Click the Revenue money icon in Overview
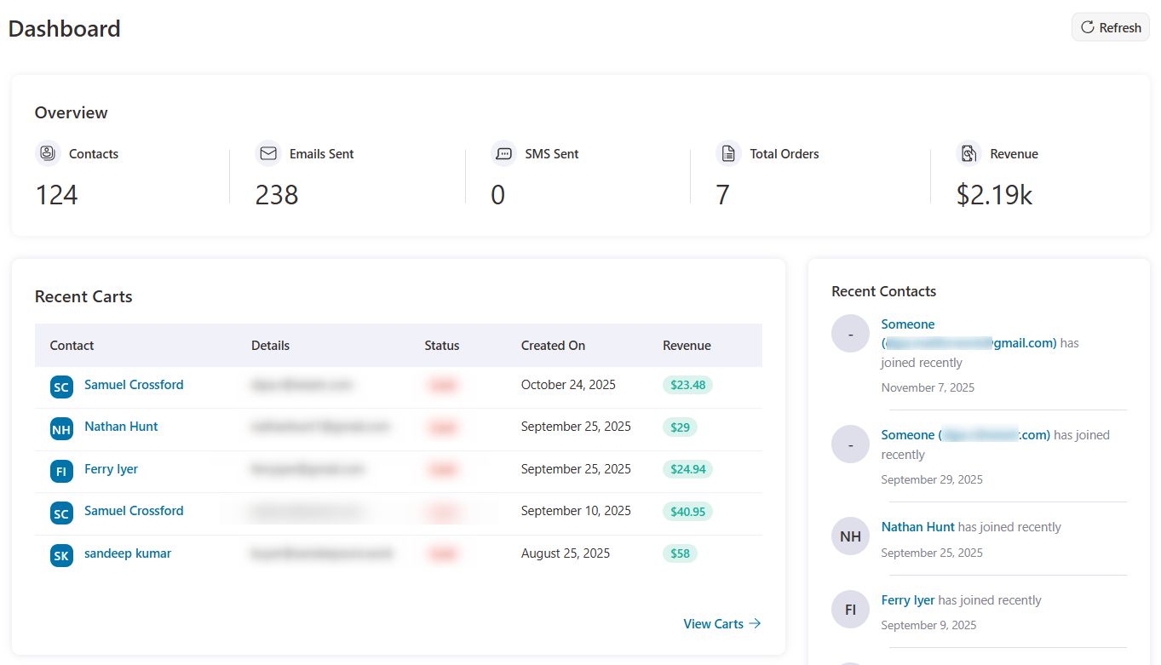The height and width of the screenshot is (665, 1161). (969, 152)
